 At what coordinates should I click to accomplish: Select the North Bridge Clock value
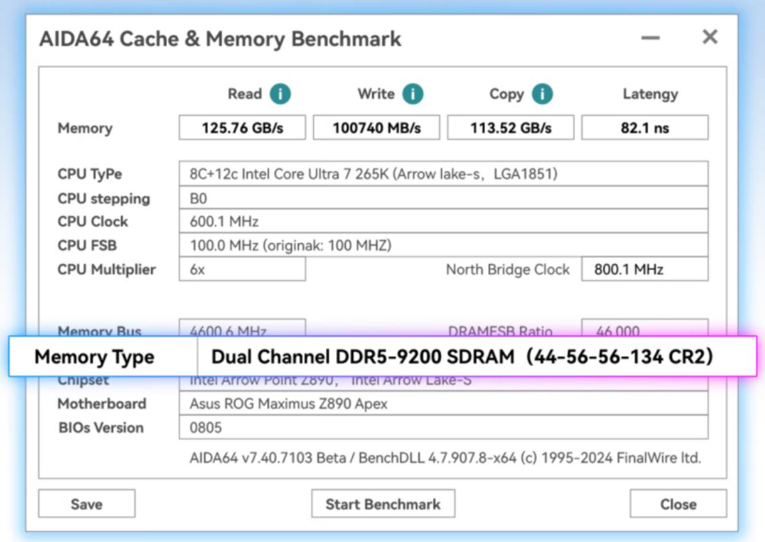pyautogui.click(x=644, y=268)
